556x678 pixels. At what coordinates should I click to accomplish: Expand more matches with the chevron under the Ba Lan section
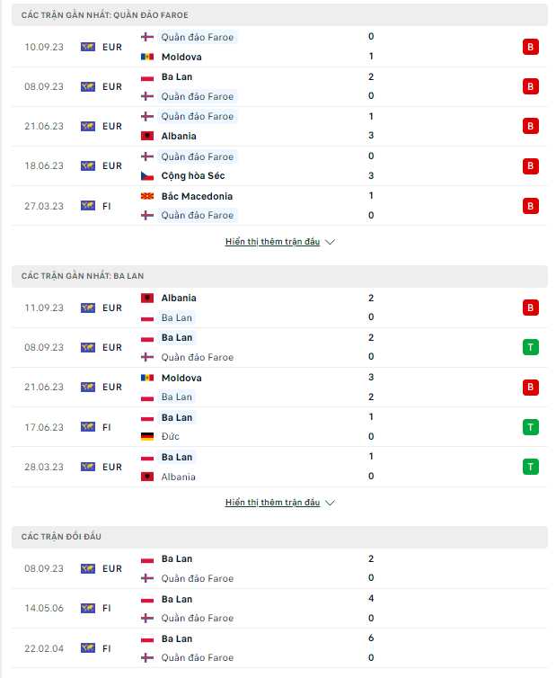click(330, 503)
